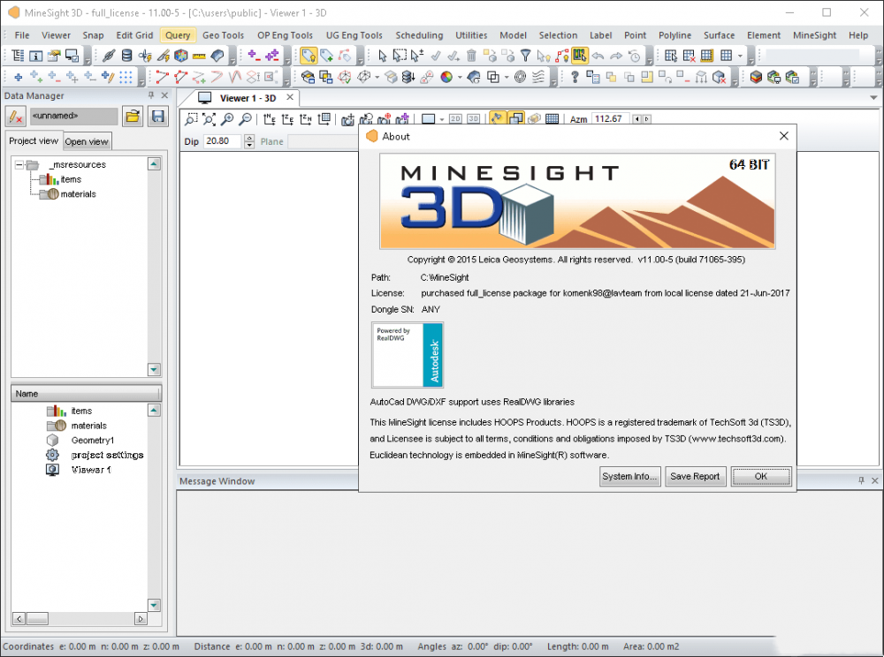Image resolution: width=884 pixels, height=657 pixels.
Task: Click the question mark query icon
Action: (575, 77)
